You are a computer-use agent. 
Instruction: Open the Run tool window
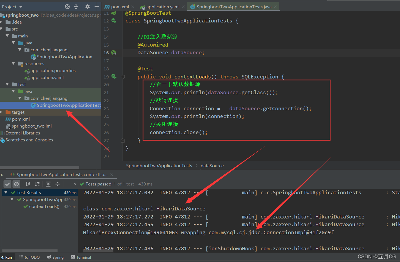click(6, 257)
